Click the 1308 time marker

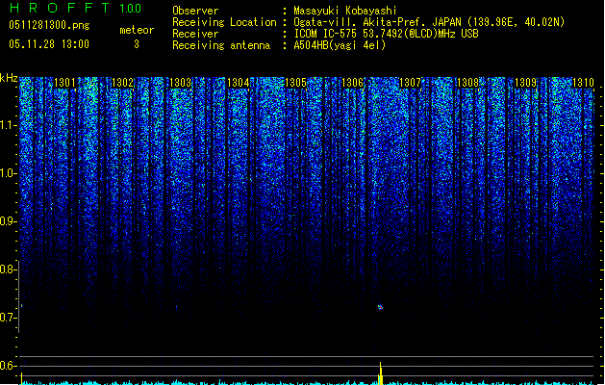coord(467,83)
